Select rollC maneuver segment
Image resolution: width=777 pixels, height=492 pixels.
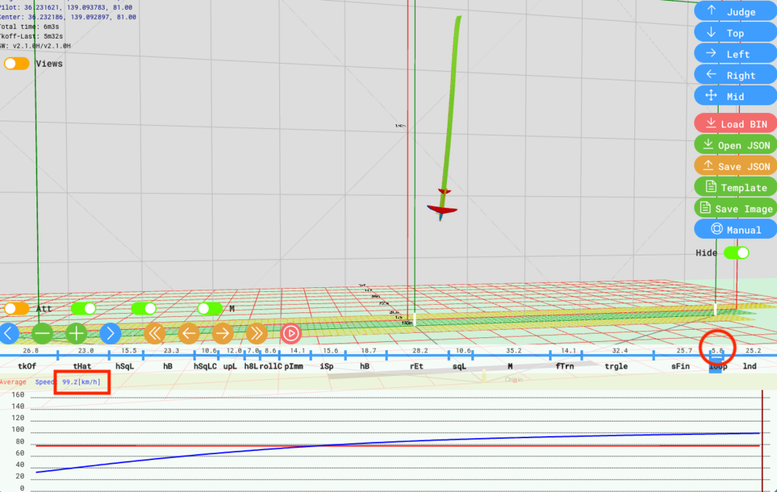[x=271, y=366]
